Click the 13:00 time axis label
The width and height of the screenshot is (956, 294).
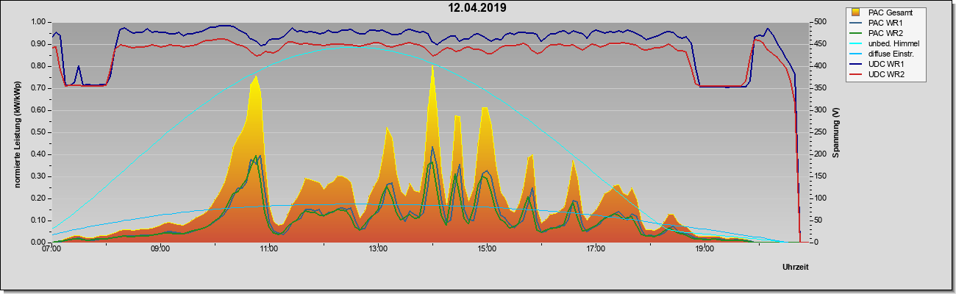coord(378,249)
